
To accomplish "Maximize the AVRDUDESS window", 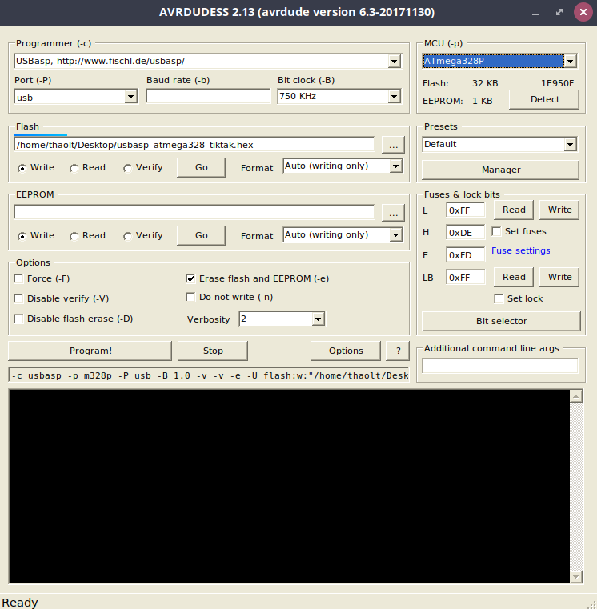I will pyautogui.click(x=559, y=13).
